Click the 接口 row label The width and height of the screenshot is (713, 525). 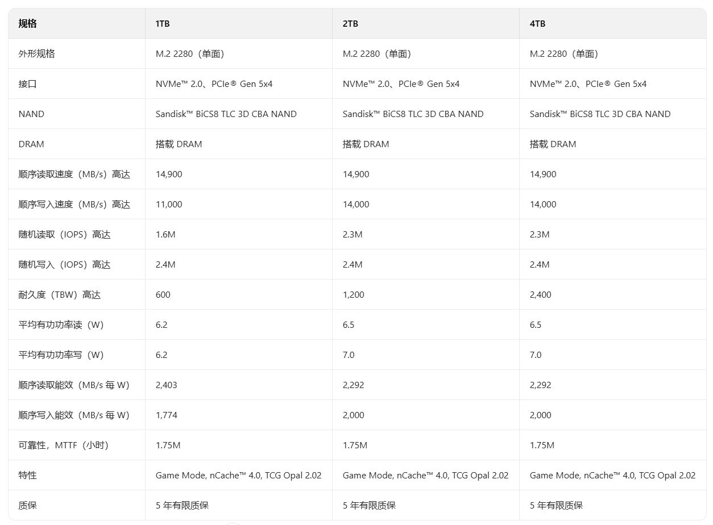28,84
